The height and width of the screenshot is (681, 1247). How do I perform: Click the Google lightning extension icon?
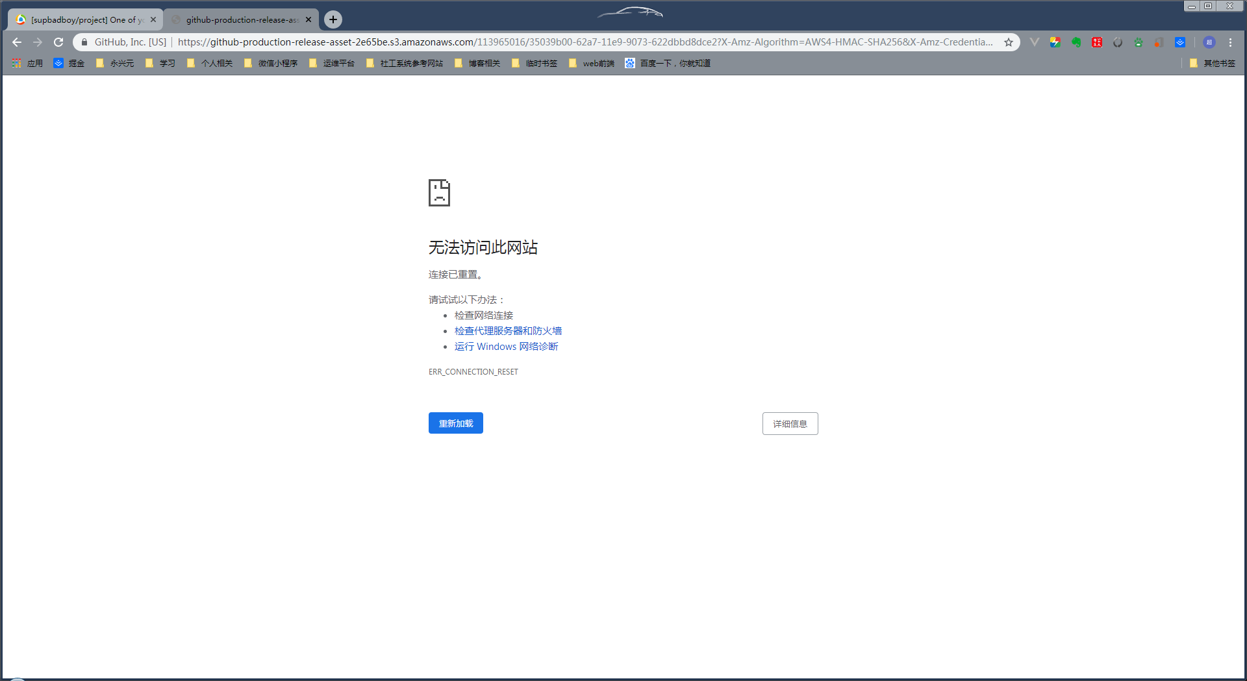(x=1054, y=42)
